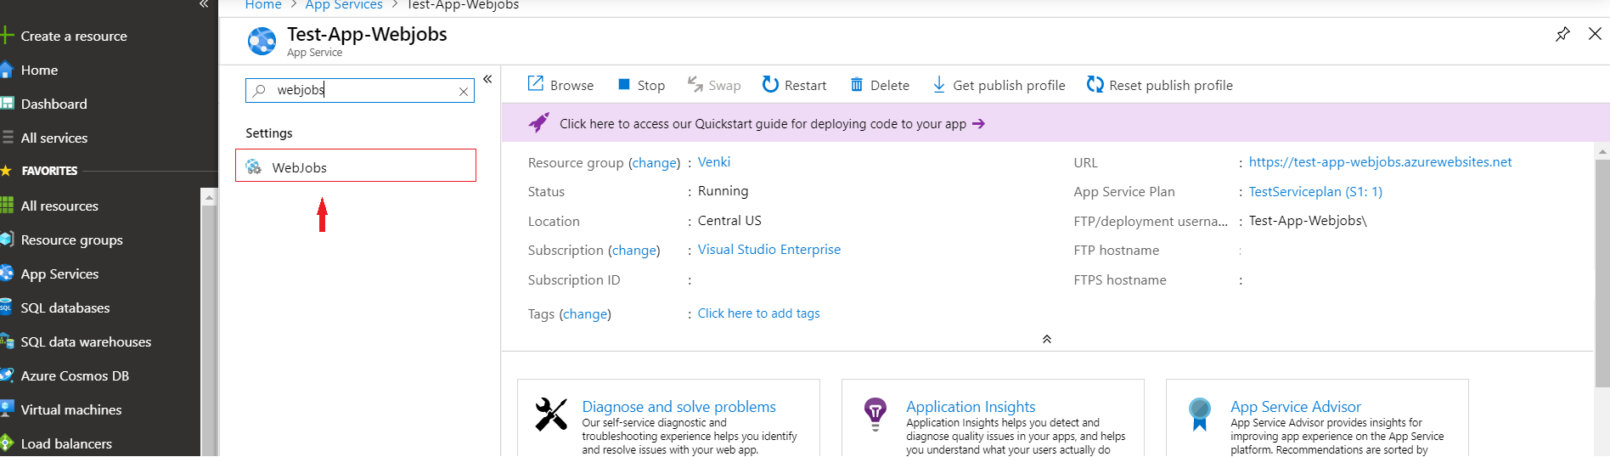The width and height of the screenshot is (1610, 457).
Task: Click the SQL data warehouses icon
Action: [x=7, y=341]
